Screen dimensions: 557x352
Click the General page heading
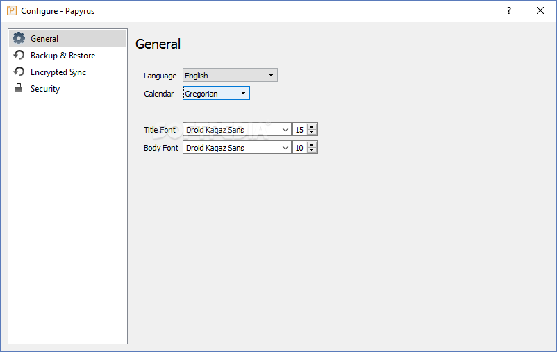158,44
